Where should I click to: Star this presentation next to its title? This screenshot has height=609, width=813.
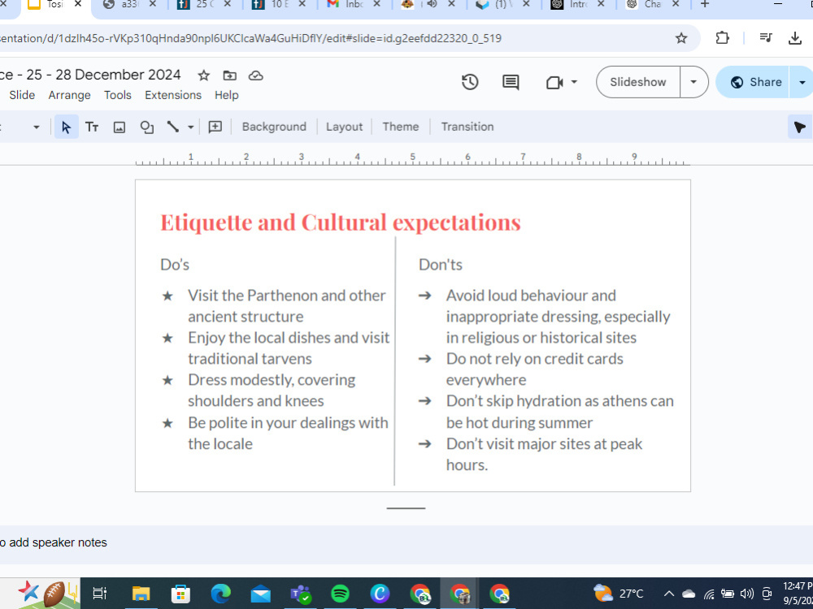pos(204,76)
